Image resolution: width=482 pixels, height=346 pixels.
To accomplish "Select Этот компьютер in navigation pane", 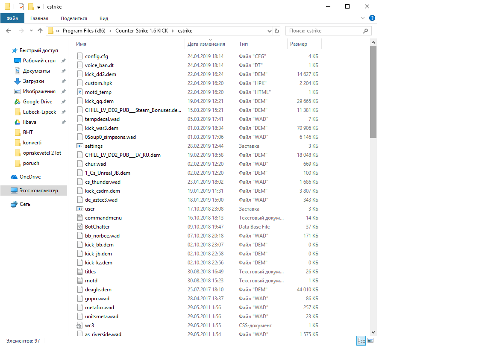I will pyautogui.click(x=34, y=191).
